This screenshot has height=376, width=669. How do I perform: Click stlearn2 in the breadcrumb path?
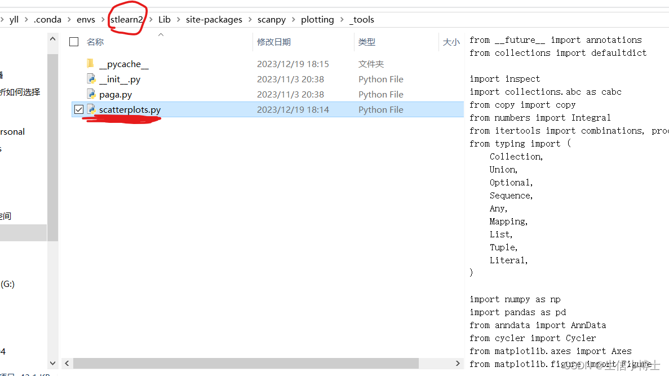[127, 19]
